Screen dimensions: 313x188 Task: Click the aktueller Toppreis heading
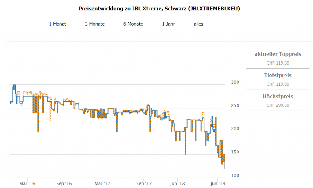click(278, 54)
